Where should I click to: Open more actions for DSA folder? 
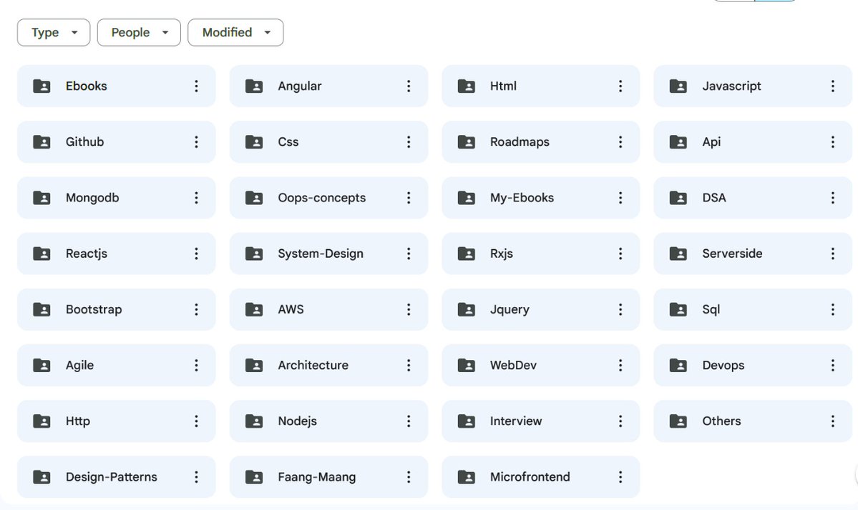pos(833,198)
